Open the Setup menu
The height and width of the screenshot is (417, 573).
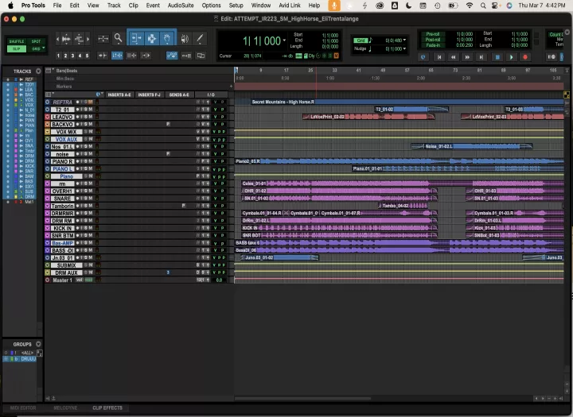pos(236,6)
